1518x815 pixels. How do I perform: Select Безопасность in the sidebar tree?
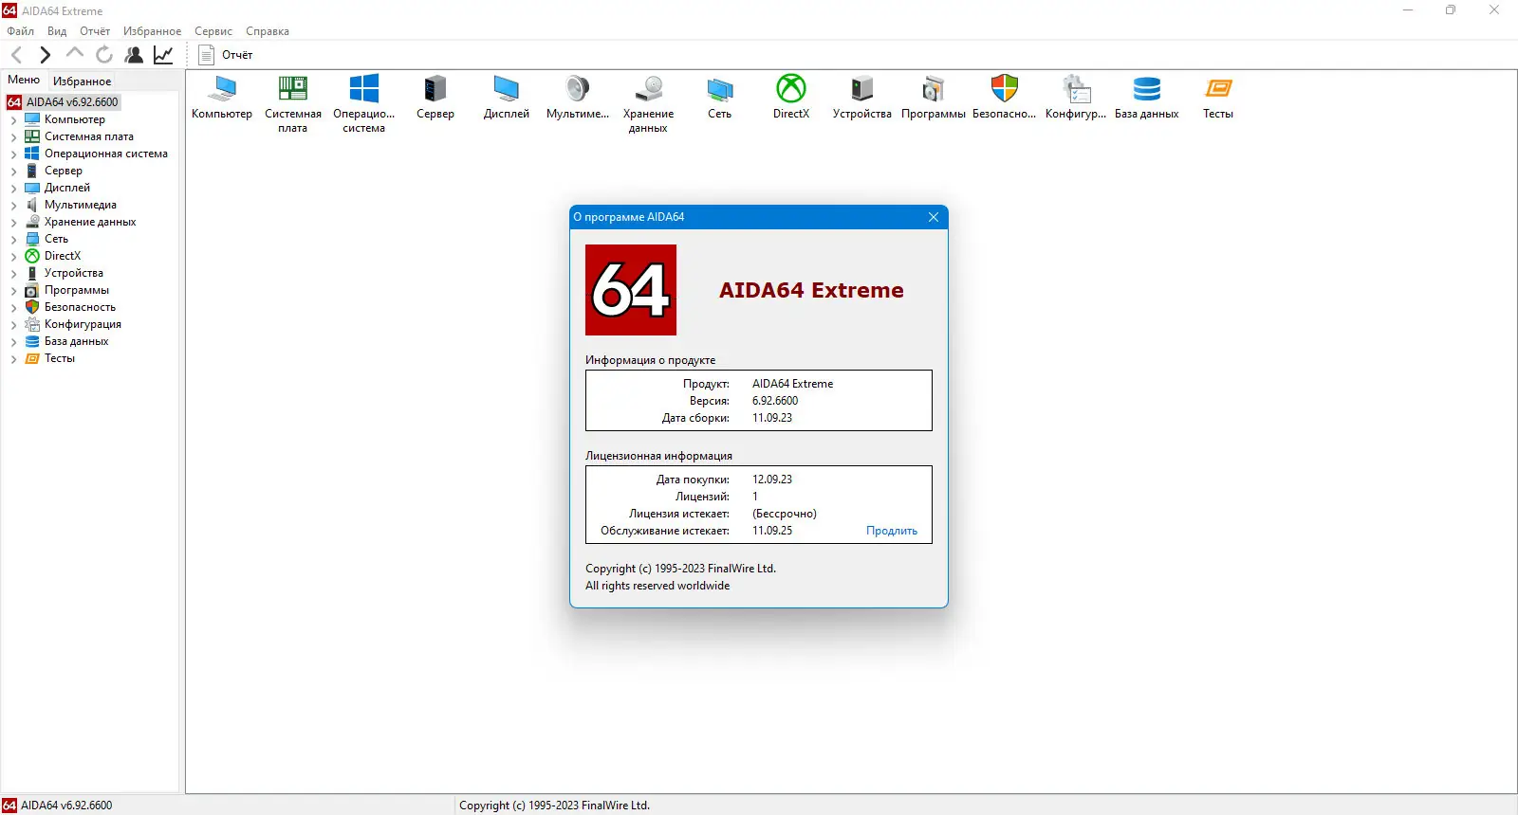click(80, 307)
